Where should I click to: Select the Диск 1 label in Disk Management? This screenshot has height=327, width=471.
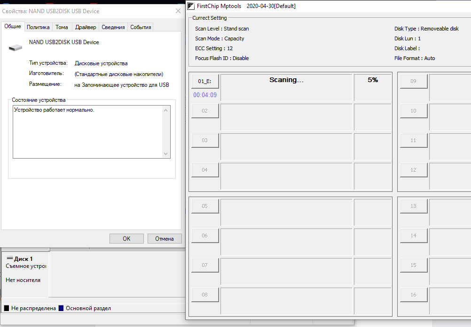point(23,259)
